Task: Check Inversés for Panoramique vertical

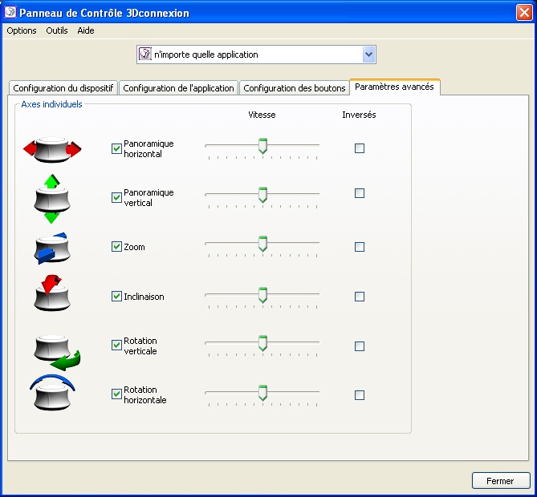Action: coord(360,193)
